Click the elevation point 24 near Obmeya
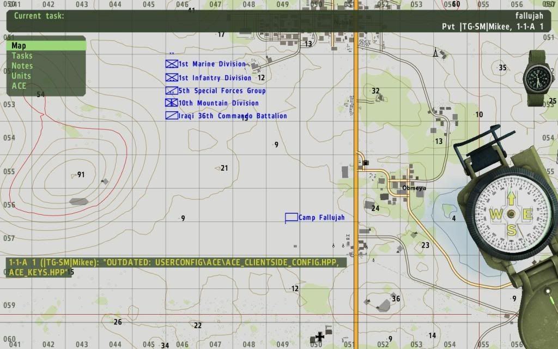The height and width of the screenshot is (349, 558). 375,208
